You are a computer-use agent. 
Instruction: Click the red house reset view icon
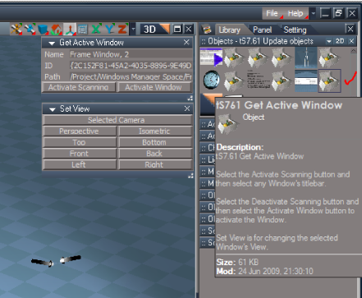click(56, 30)
